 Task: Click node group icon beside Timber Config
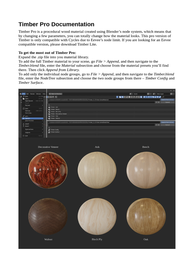click(49, 130)
